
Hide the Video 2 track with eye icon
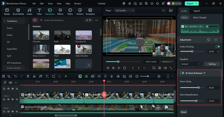tap(13, 99)
